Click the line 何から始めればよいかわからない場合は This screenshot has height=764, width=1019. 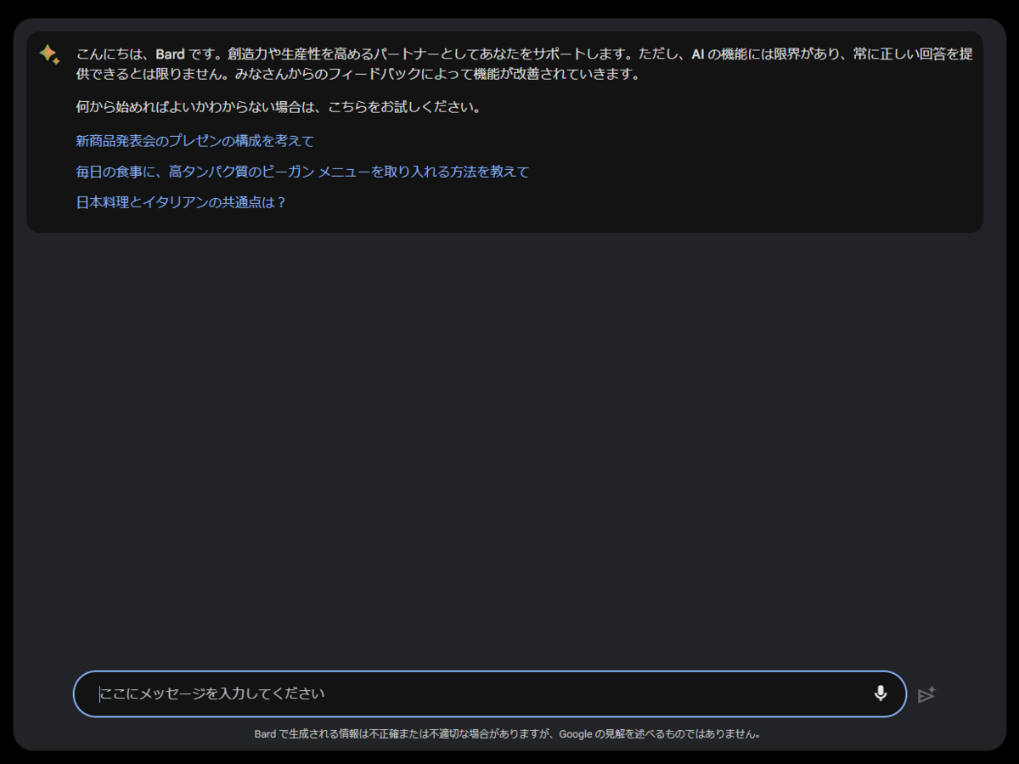coord(279,108)
